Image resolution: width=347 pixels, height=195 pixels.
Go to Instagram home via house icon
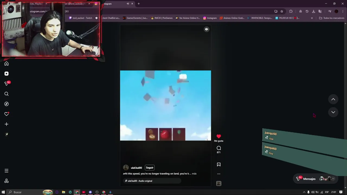7,64
